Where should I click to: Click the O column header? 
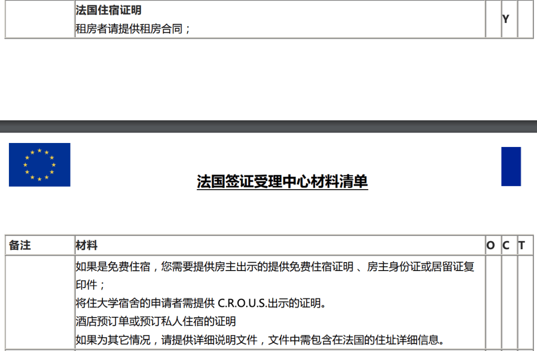[x=491, y=245]
